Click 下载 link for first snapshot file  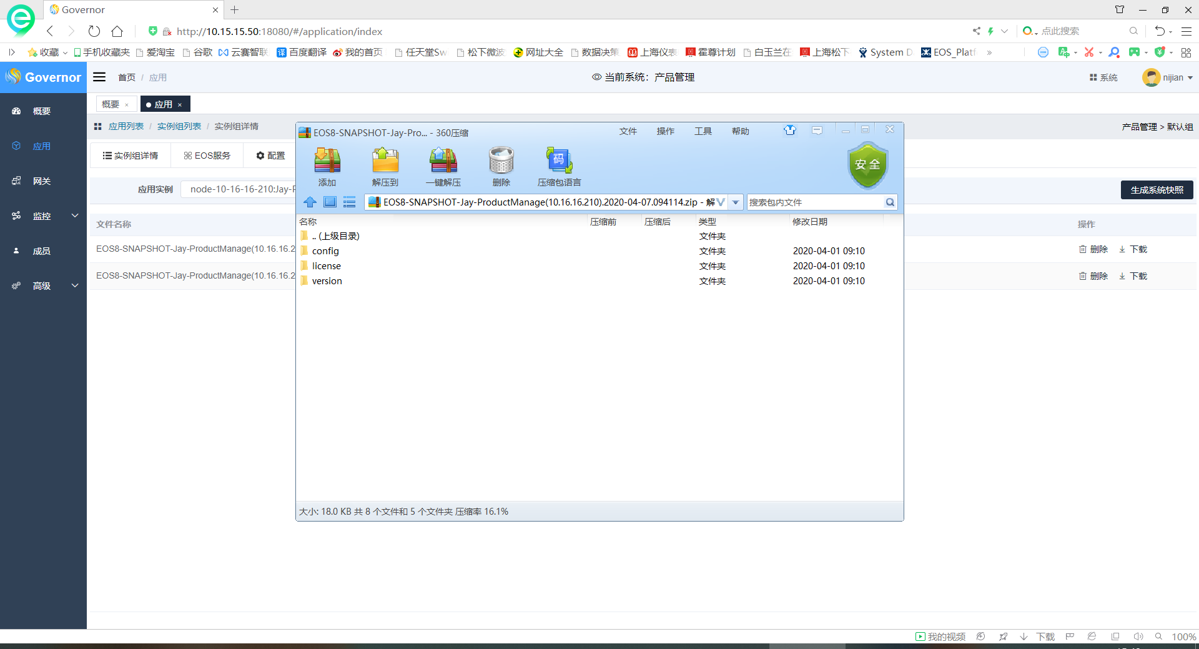(1133, 249)
